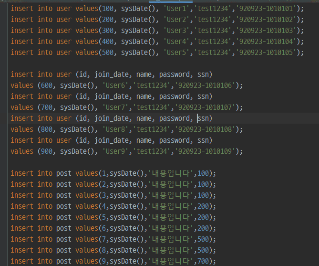Click the id 200 in the User2 insert line
Viewport: 319px width, 266px height.
(x=108, y=20)
